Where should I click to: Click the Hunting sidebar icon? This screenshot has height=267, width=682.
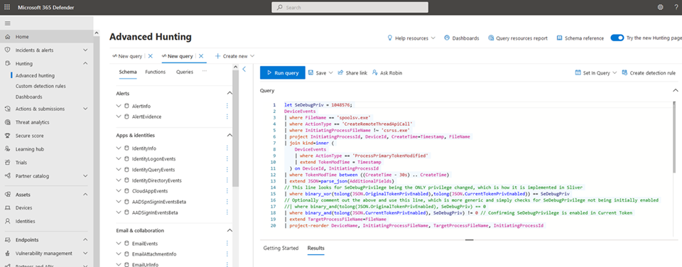(7, 63)
